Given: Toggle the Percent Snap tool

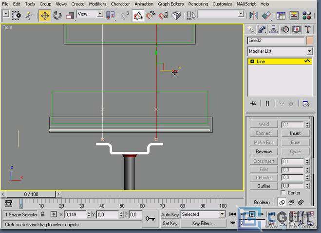Looking at the screenshot, I should tap(151, 16).
